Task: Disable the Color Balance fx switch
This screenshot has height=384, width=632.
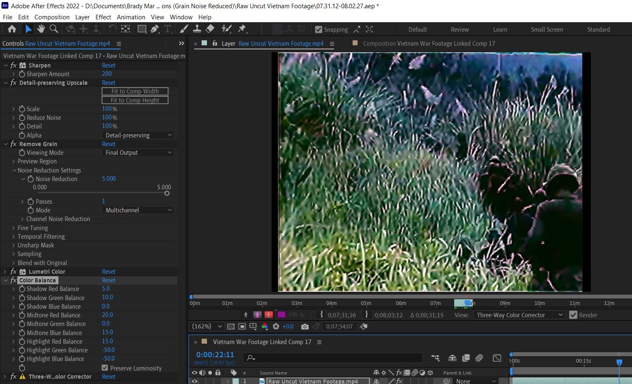Action: tap(14, 280)
